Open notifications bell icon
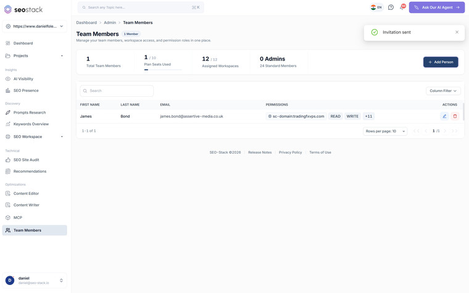 pyautogui.click(x=402, y=7)
